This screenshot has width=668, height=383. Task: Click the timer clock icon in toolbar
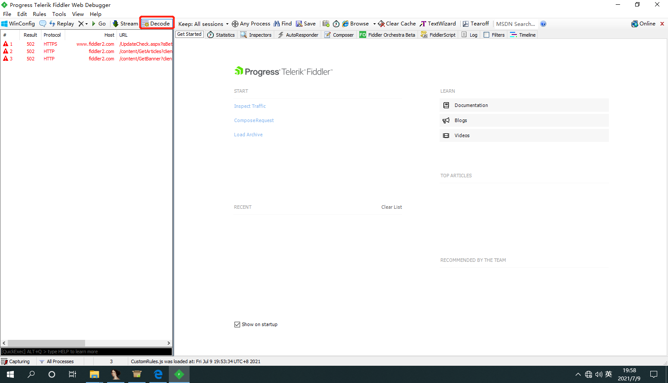[x=336, y=24]
